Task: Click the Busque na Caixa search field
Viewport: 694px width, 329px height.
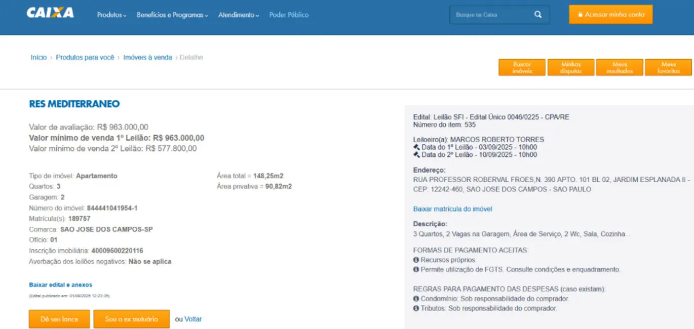Action: coord(490,15)
